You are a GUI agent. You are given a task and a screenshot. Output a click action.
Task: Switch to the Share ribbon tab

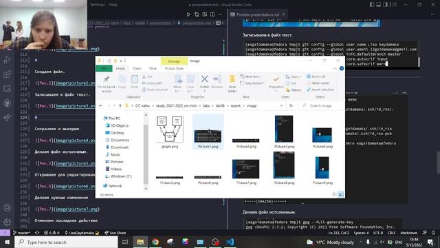click(x=137, y=68)
